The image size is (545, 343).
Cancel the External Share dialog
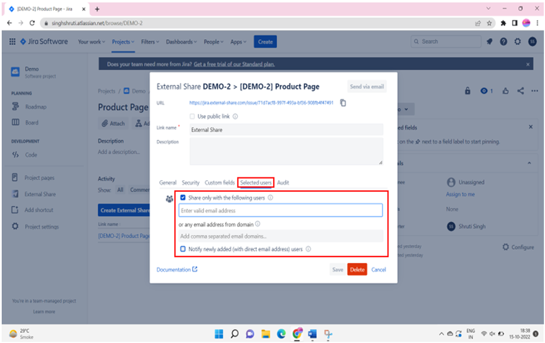click(x=378, y=270)
